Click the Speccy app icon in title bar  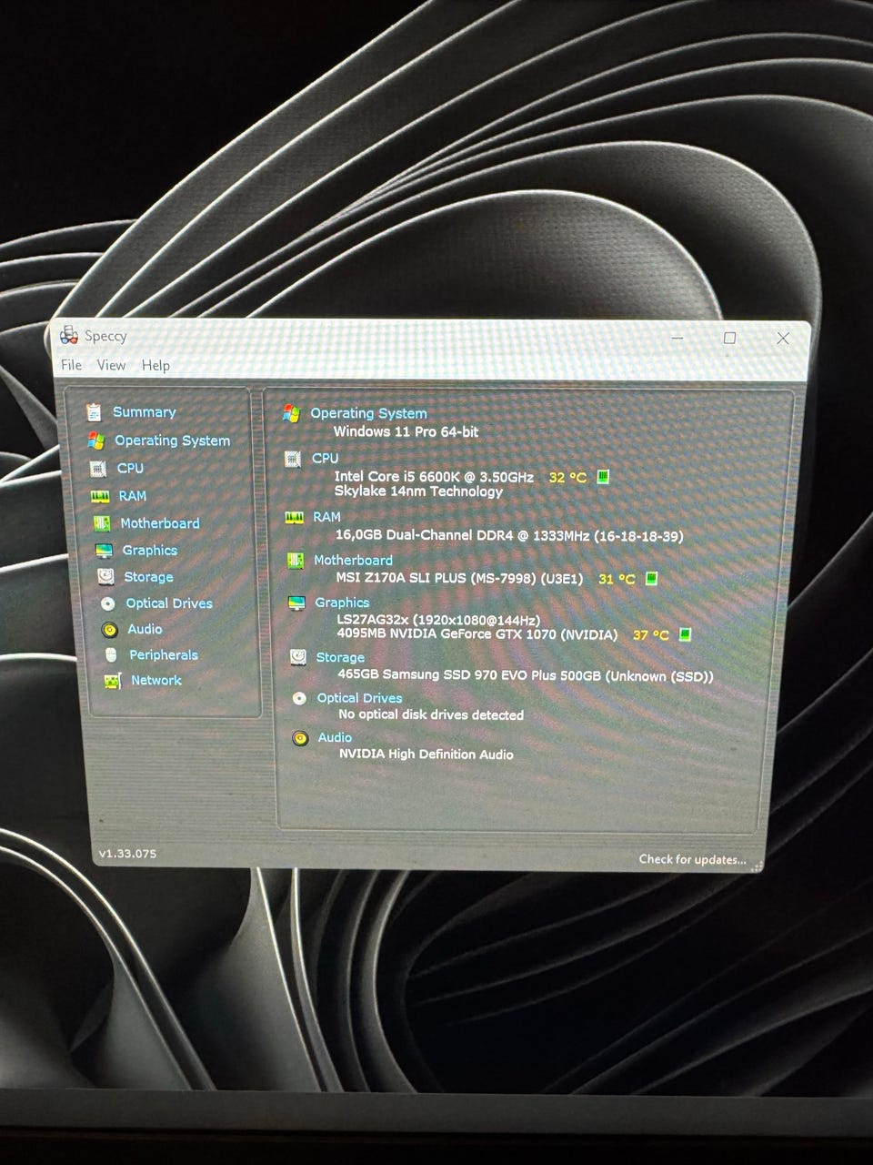click(69, 336)
